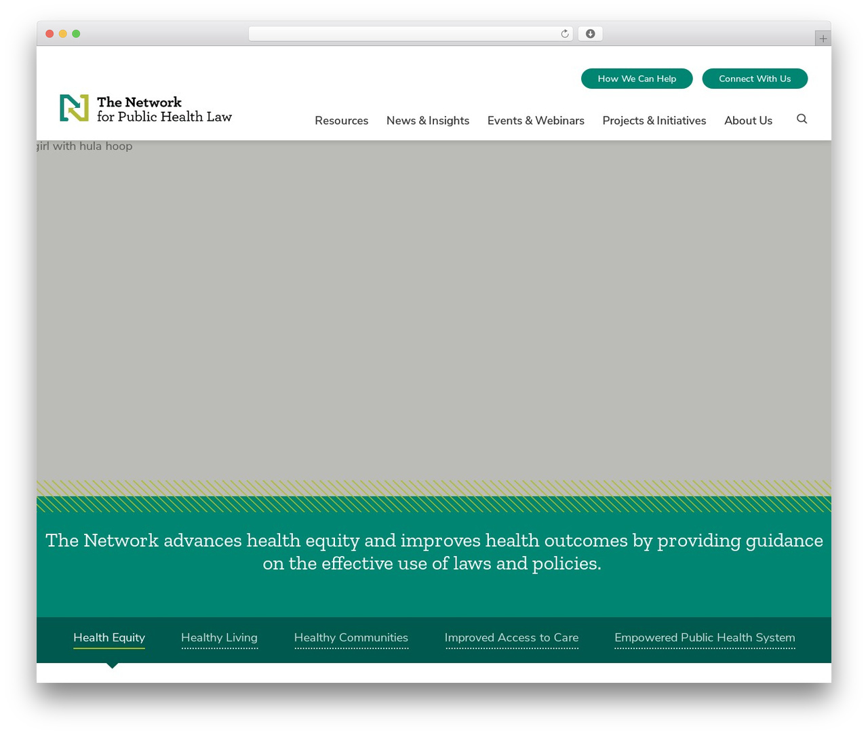868x735 pixels.
Task: Select the Health Equity tab
Action: pos(109,638)
